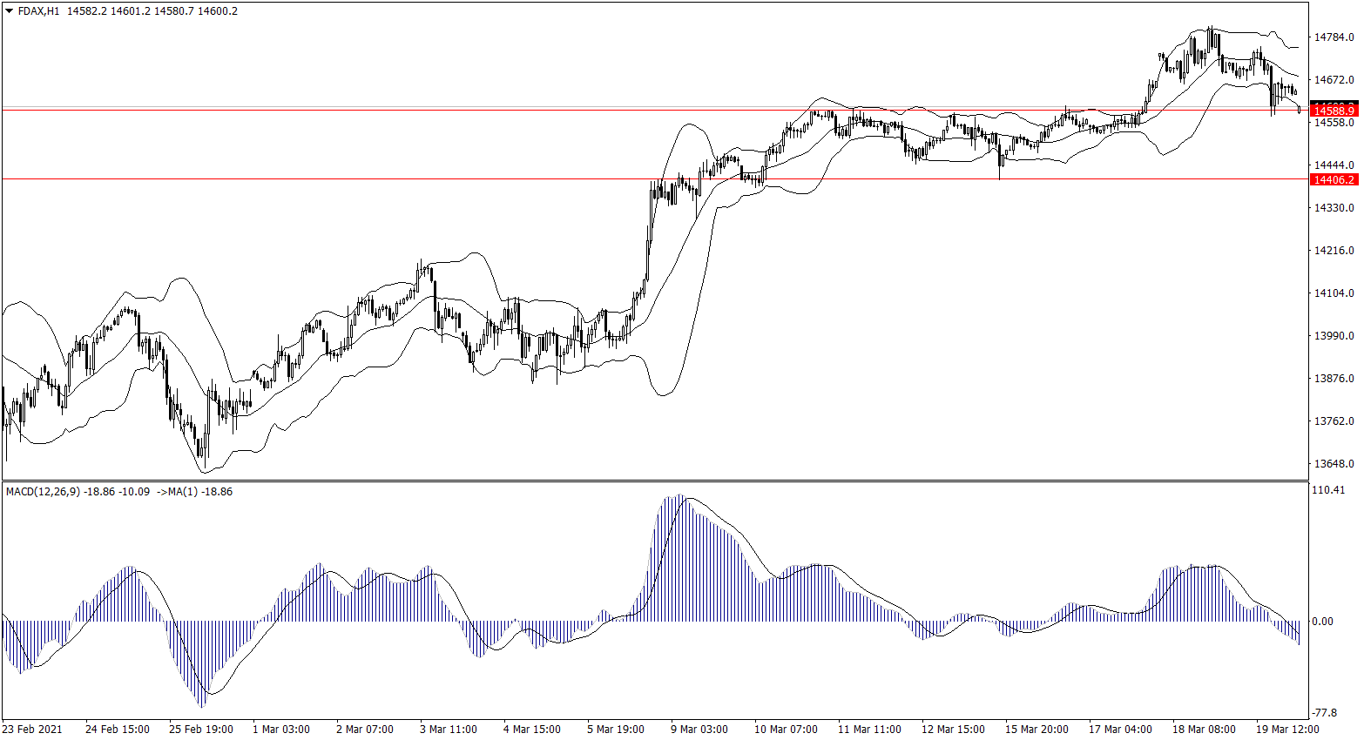Select the 3 Mar 11:00 time label
Screen dimensions: 1364x740
tap(448, 730)
